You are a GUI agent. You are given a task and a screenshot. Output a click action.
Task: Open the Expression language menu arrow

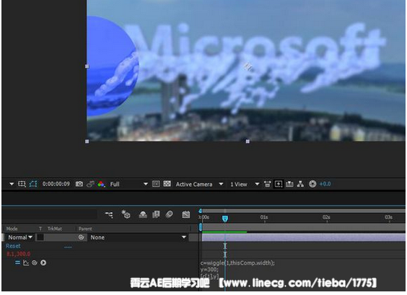pyautogui.click(x=43, y=263)
